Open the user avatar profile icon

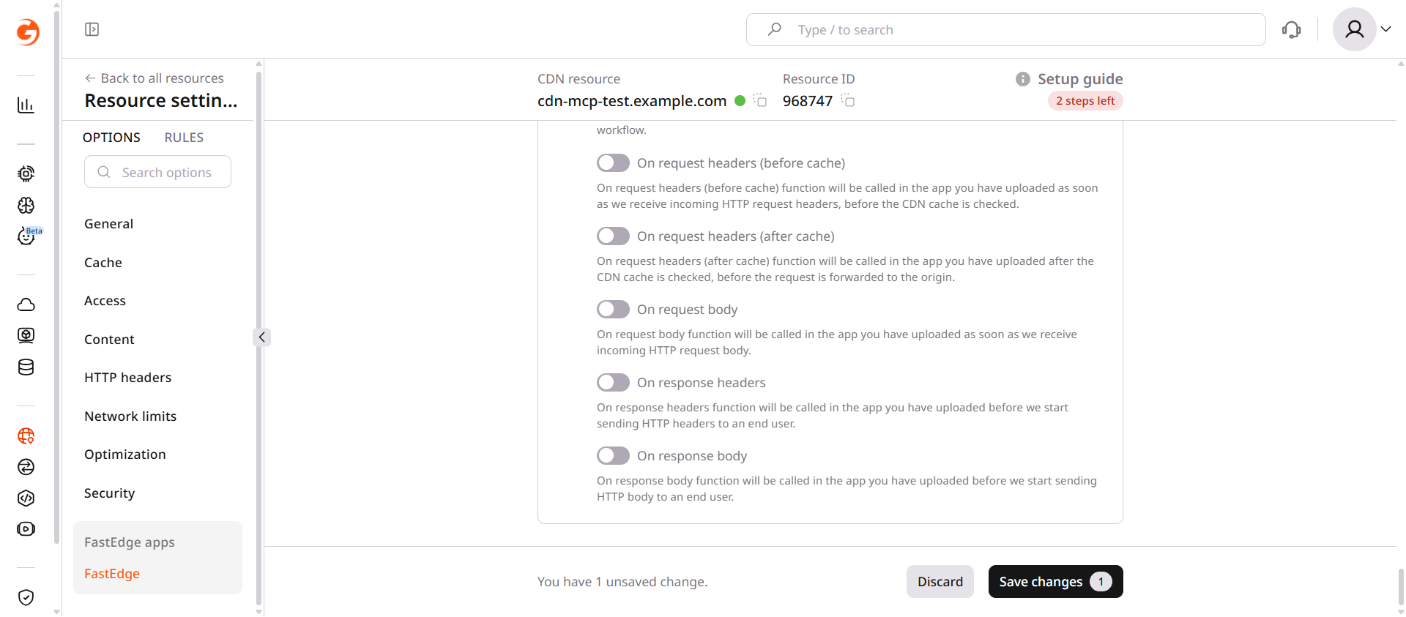(1354, 29)
